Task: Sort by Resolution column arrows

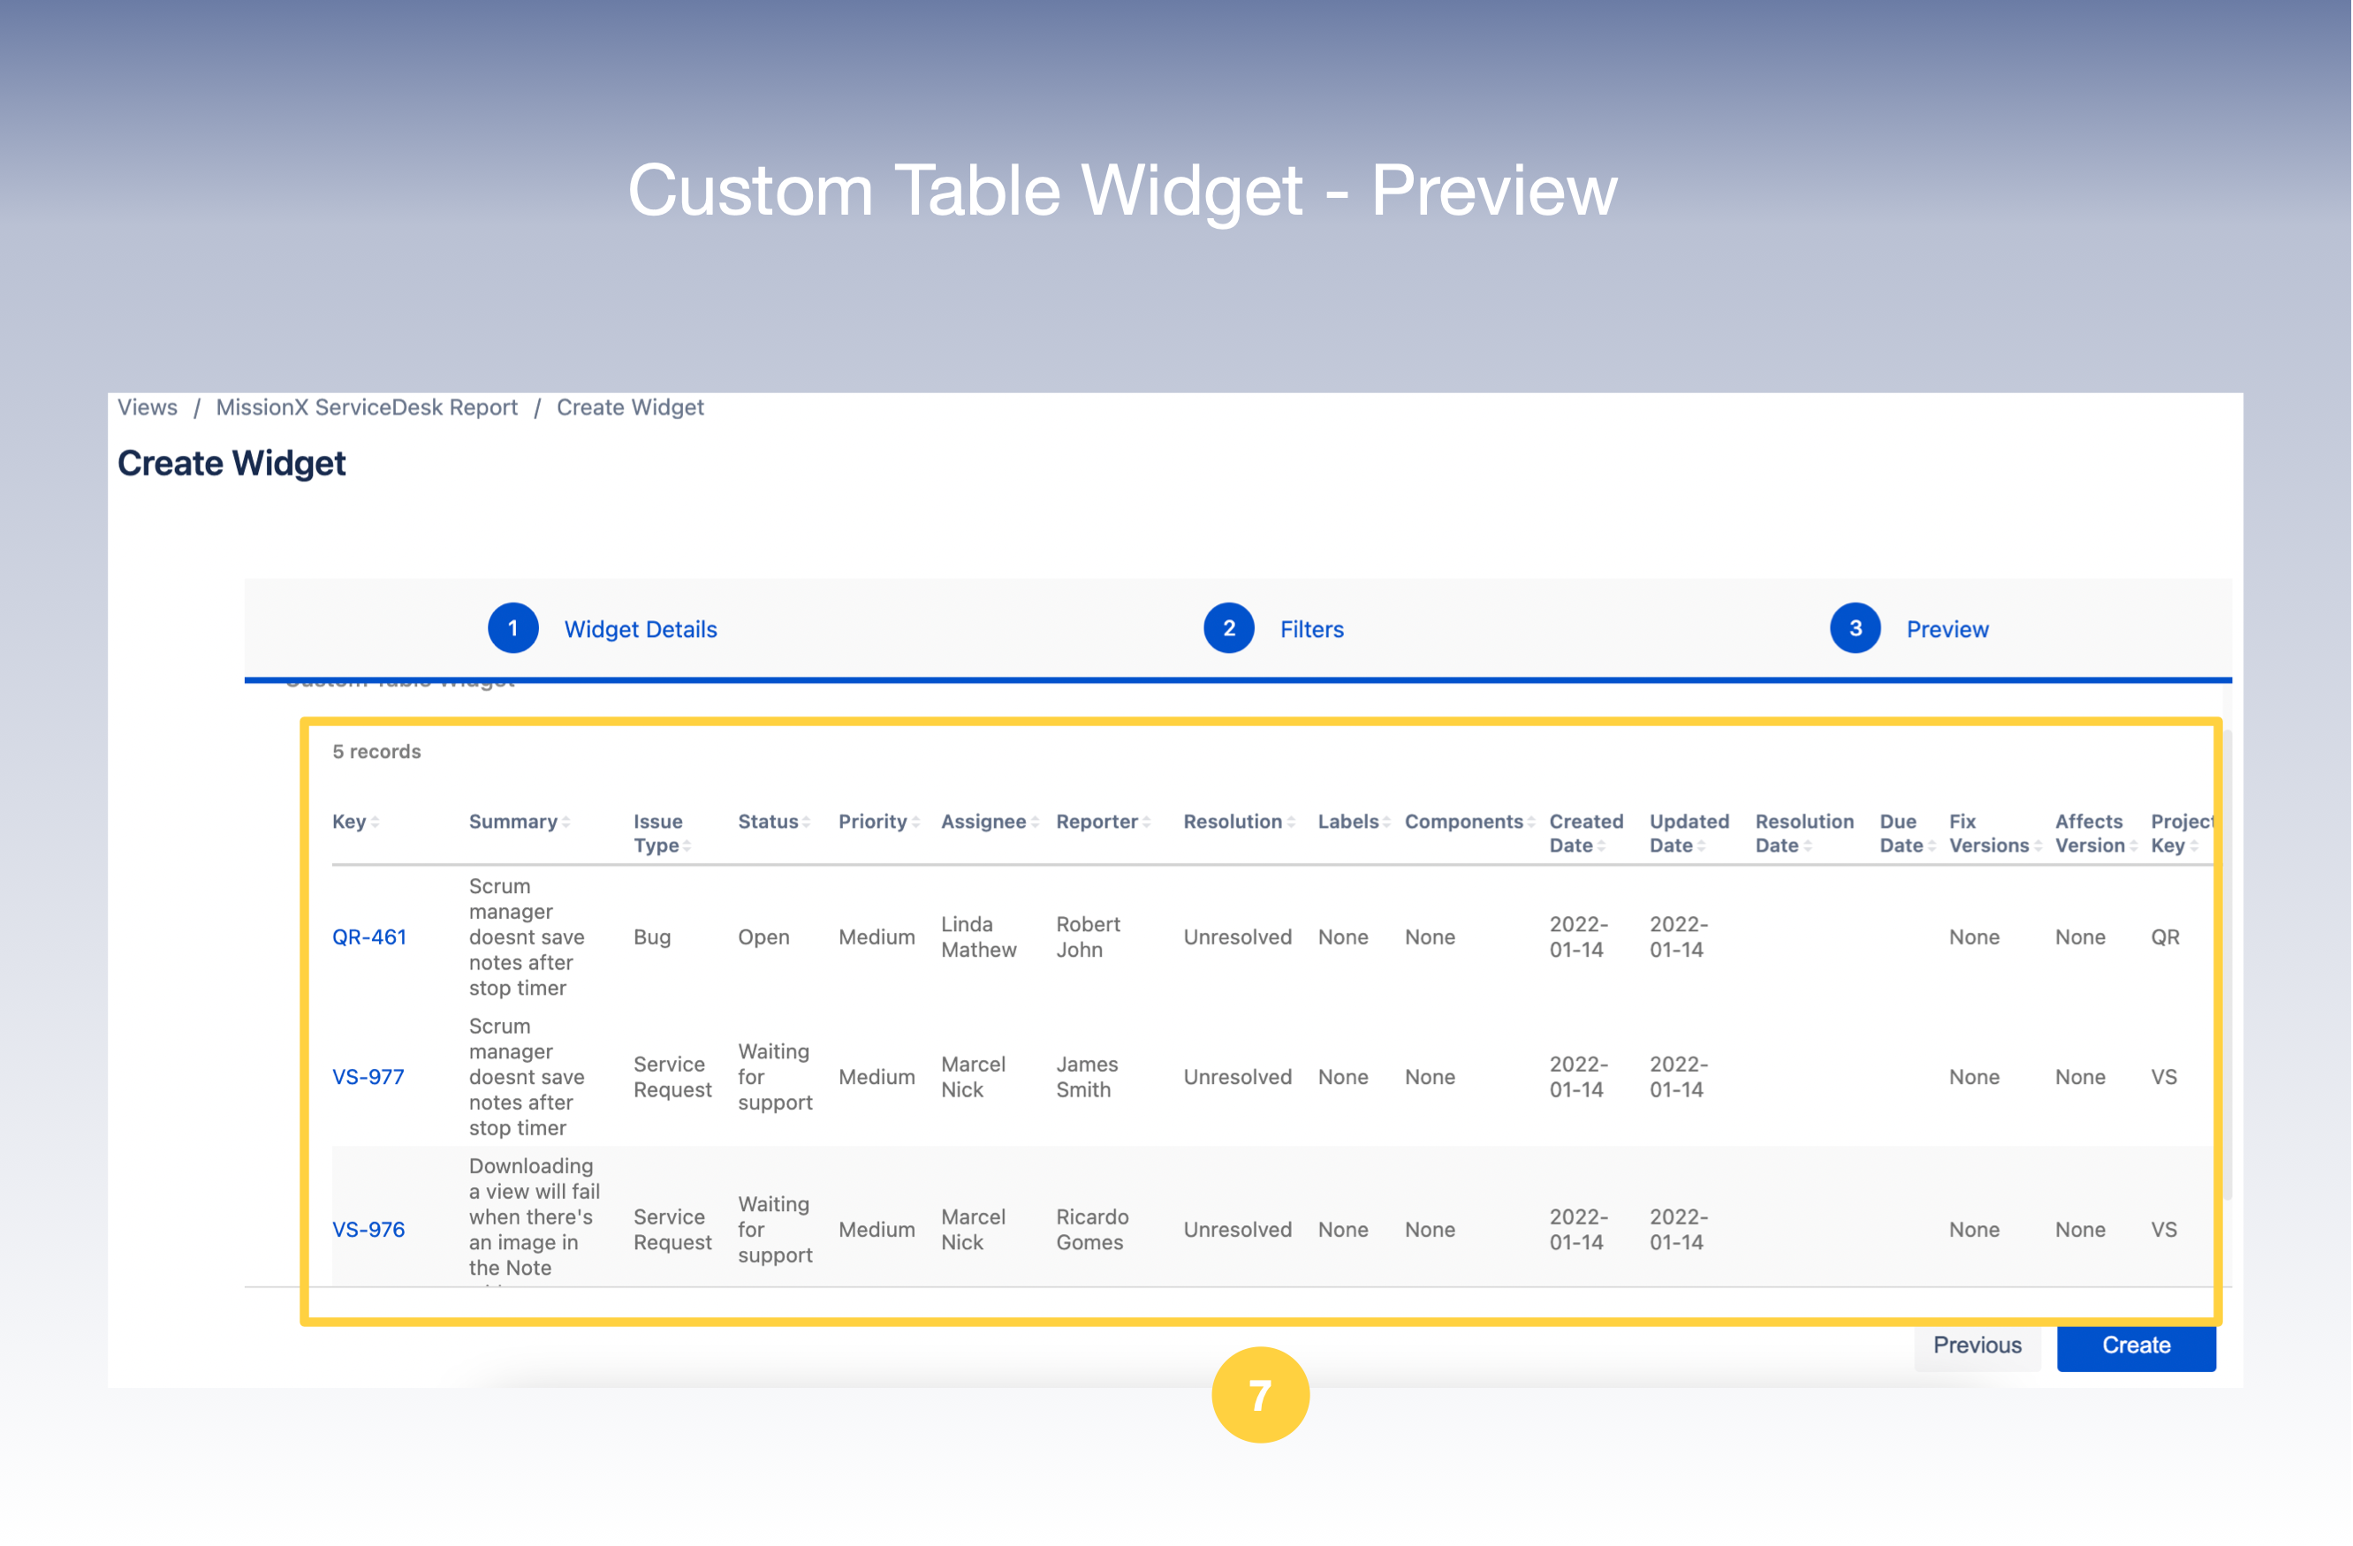Action: 1290,822
